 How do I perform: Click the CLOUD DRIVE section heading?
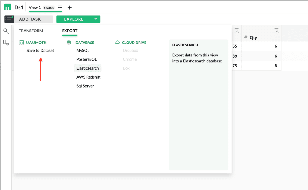pyautogui.click(x=134, y=43)
